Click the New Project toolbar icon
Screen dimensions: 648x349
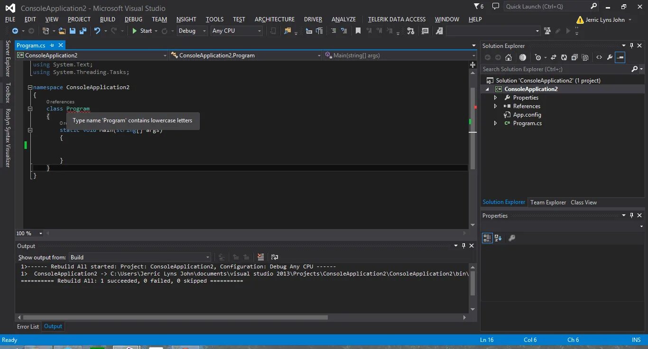pyautogui.click(x=46, y=31)
